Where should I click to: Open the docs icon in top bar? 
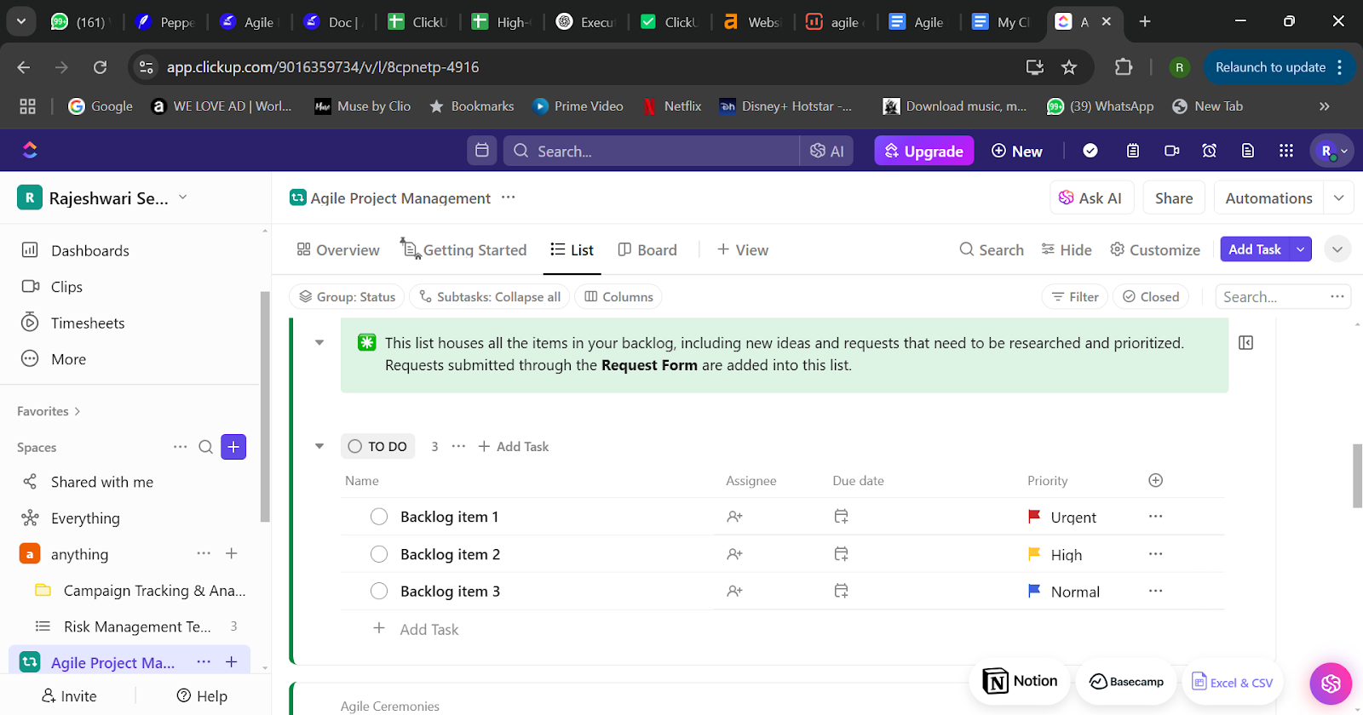tap(1248, 151)
